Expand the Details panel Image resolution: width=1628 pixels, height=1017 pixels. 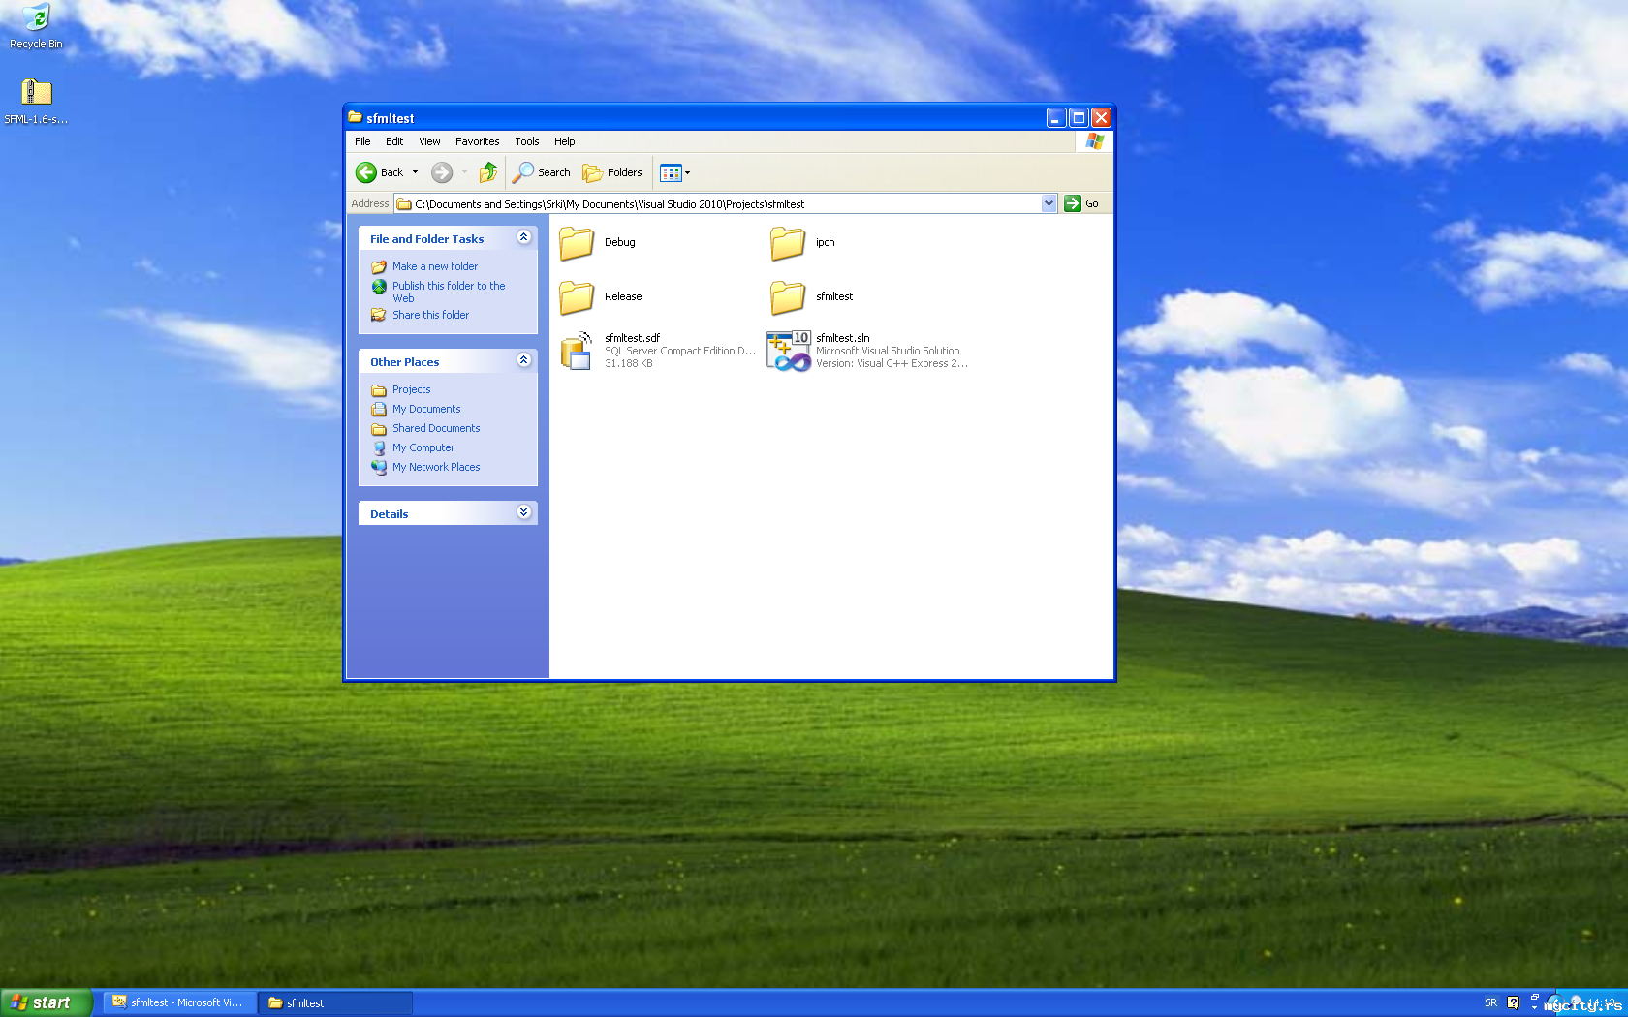click(x=523, y=512)
